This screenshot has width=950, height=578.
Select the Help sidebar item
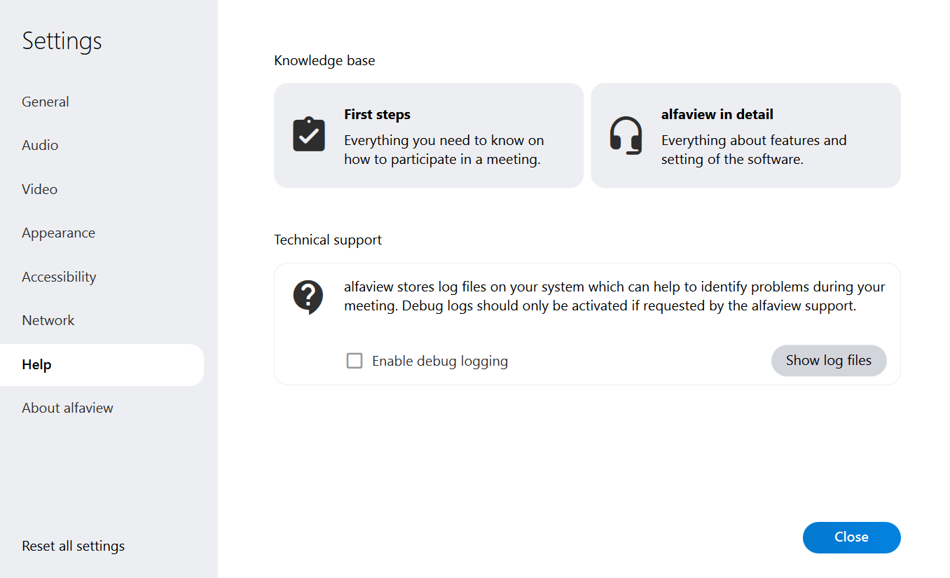pos(102,364)
